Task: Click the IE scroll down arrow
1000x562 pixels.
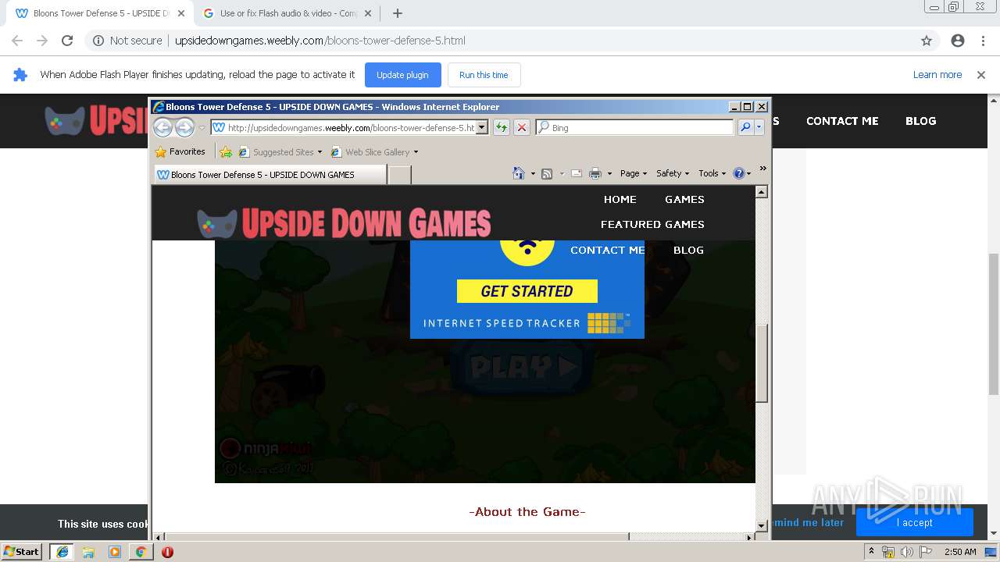Action: pyautogui.click(x=762, y=526)
